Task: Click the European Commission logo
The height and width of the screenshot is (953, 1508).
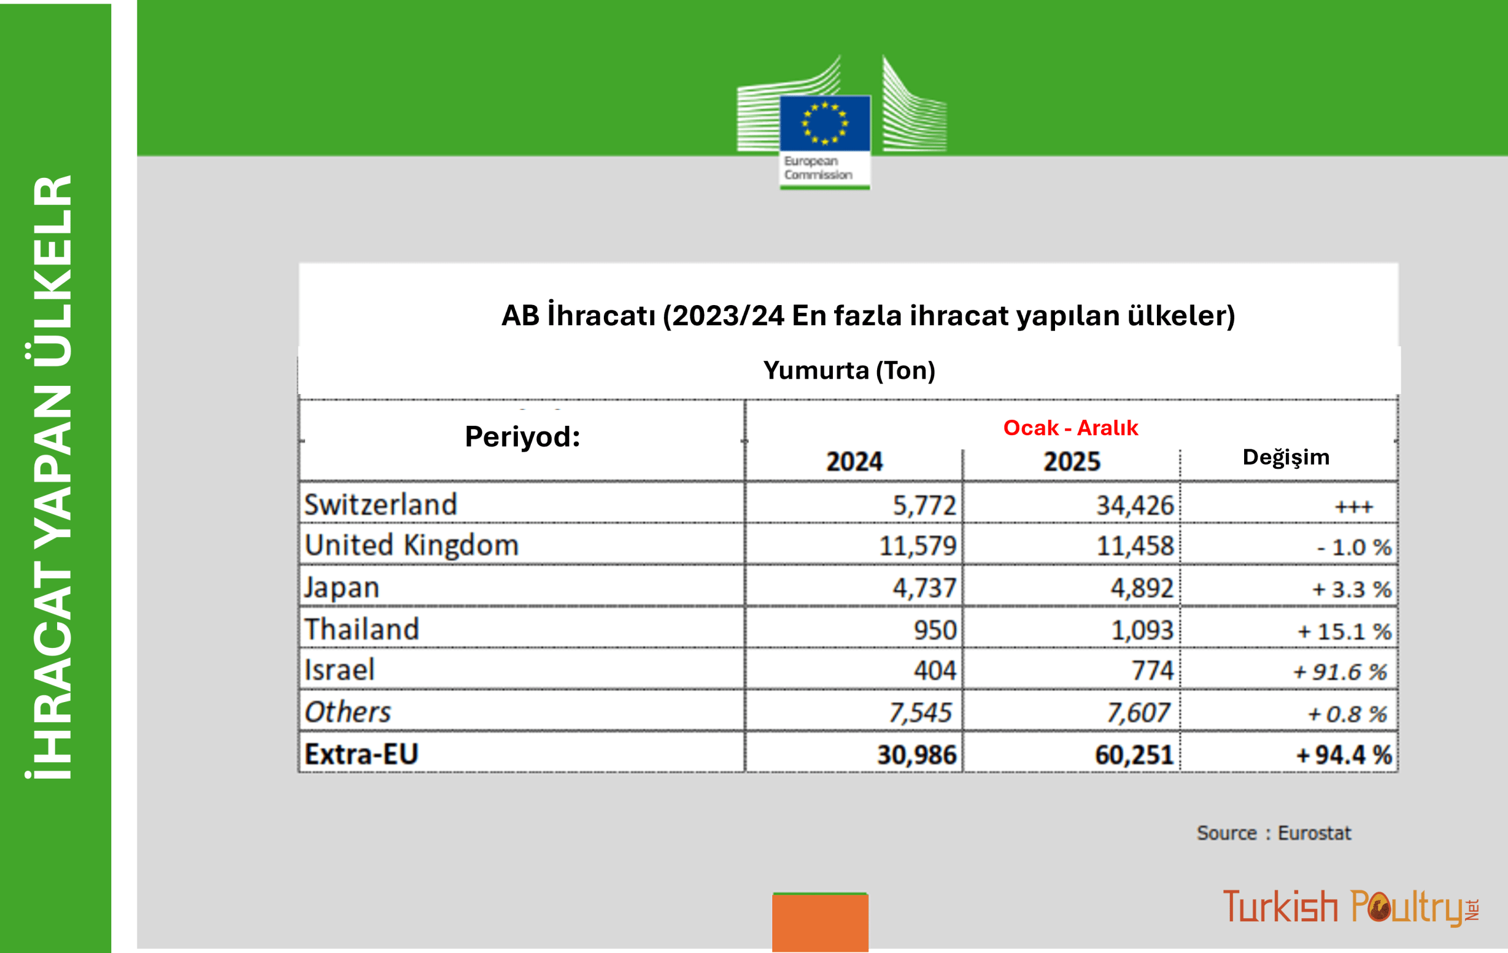Action: 842,123
